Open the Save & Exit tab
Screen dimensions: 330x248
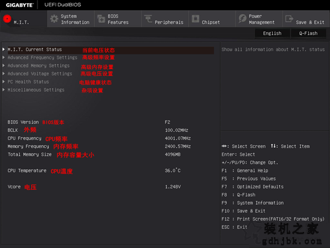click(x=306, y=19)
